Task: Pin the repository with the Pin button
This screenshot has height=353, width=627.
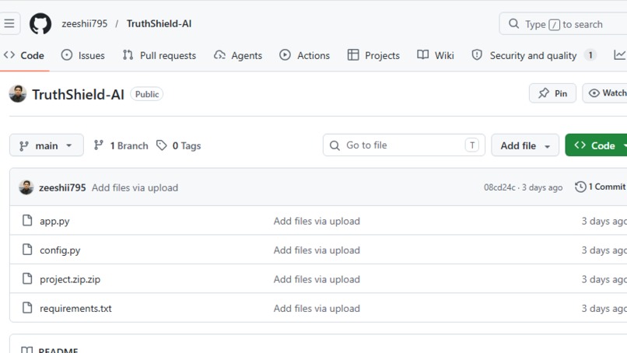Action: 552,93
